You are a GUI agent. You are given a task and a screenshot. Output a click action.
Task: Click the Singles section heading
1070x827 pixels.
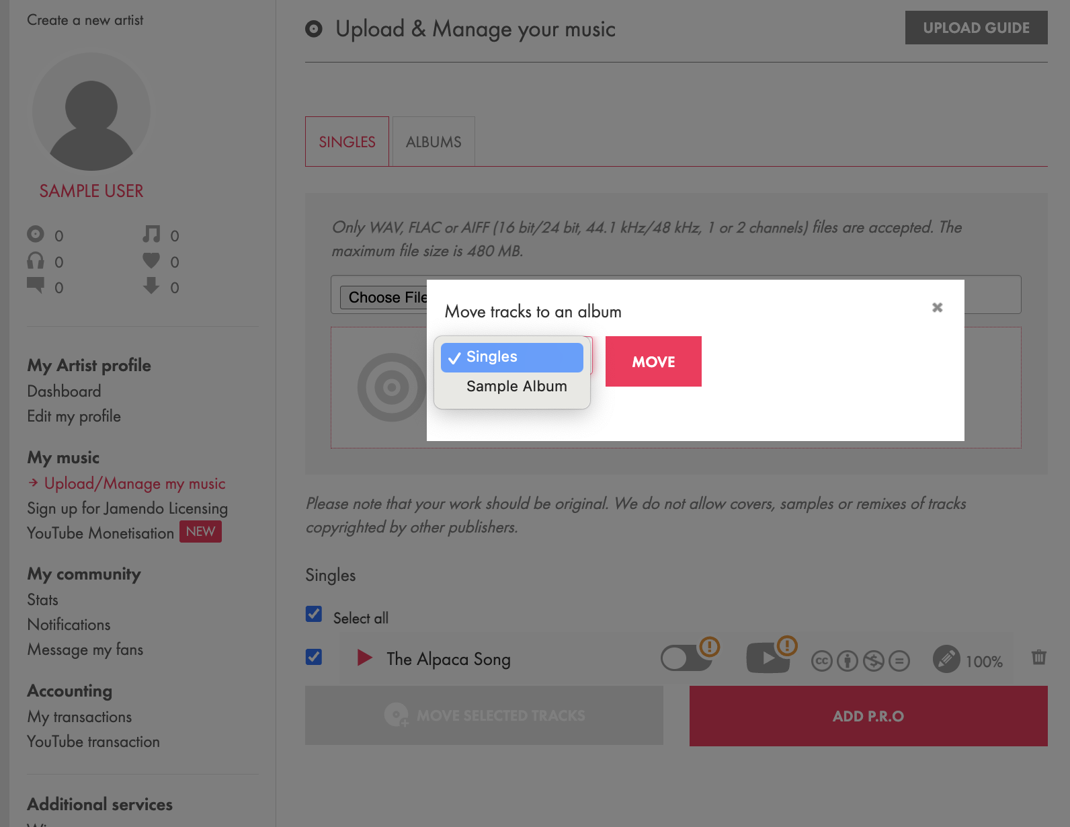coord(330,576)
